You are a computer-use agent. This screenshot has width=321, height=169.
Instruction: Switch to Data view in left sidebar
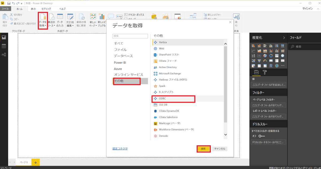(4, 46)
